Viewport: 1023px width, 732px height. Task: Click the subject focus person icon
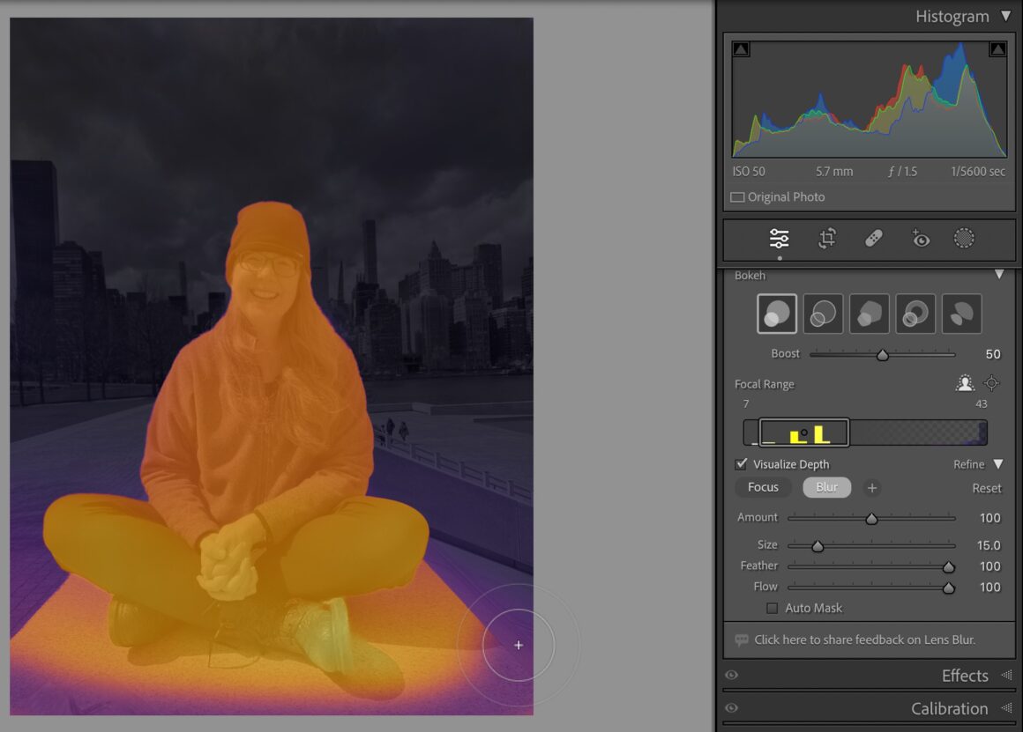pos(965,384)
